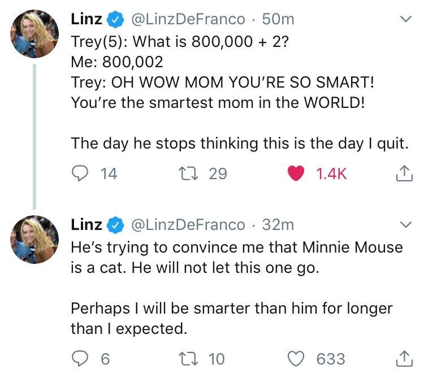Click the 32m timestamp
The width and height of the screenshot is (424, 378).
tap(278, 224)
